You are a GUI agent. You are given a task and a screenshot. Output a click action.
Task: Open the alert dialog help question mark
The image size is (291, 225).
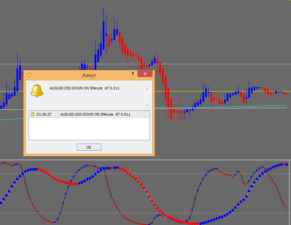(132, 74)
